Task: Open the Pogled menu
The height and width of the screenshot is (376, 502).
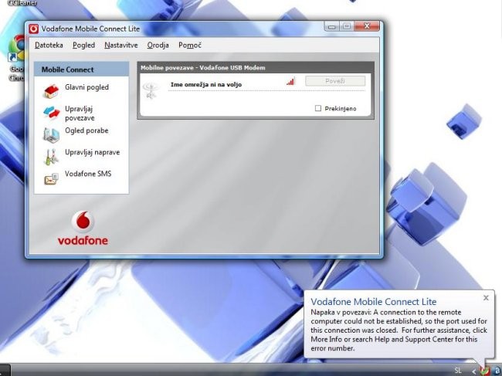Action: 83,45
